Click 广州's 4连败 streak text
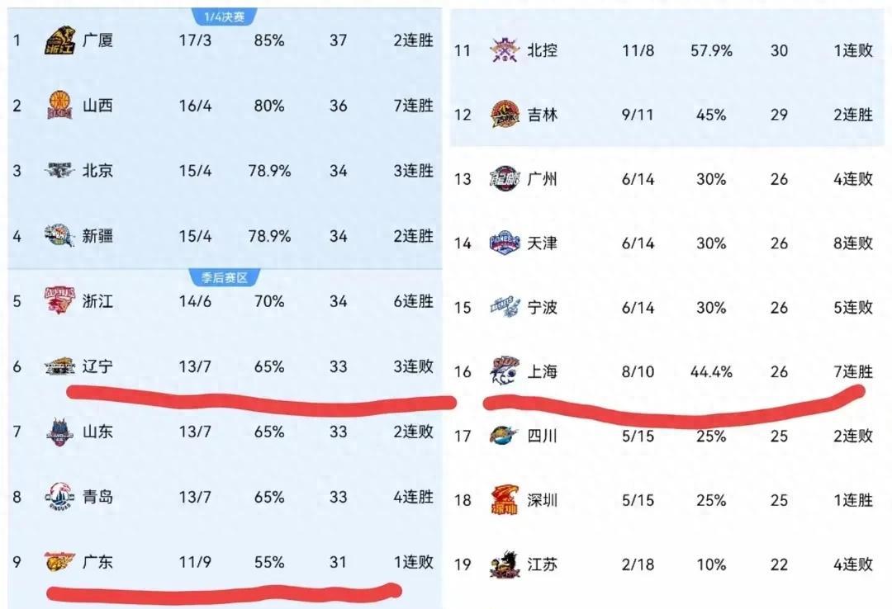Viewport: 892px width, 609px height. tap(853, 179)
